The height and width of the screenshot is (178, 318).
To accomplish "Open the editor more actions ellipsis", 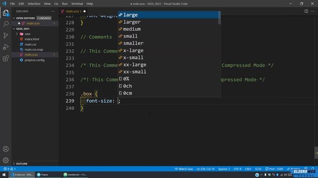I will (x=313, y=11).
